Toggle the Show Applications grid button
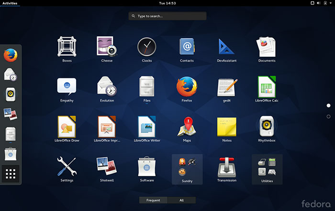 click(x=11, y=174)
